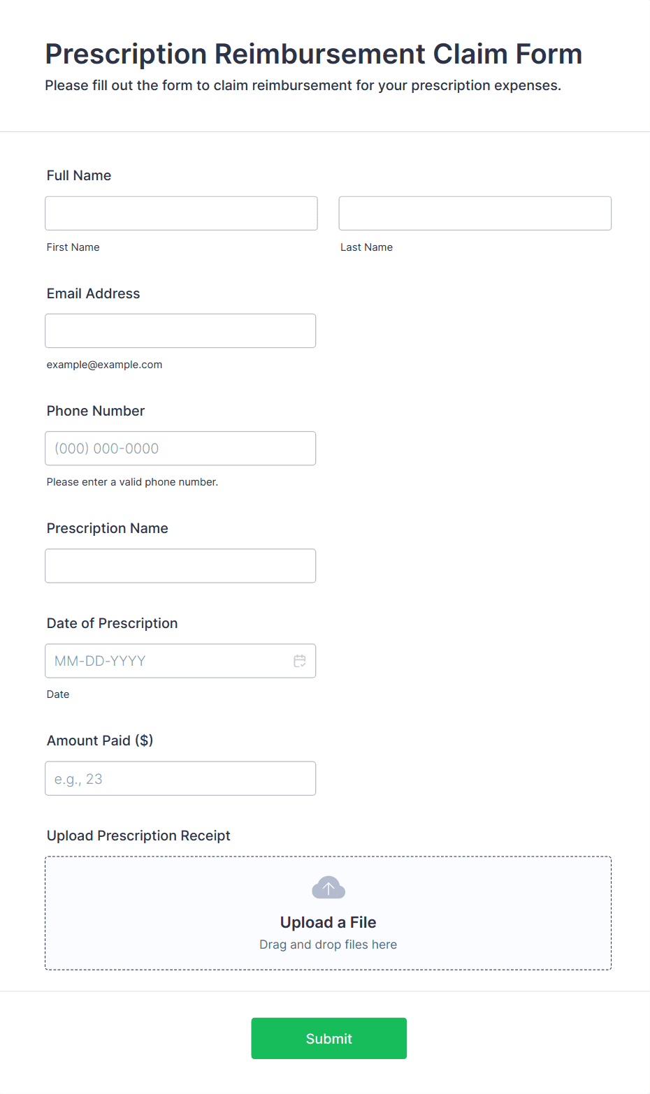Image resolution: width=650 pixels, height=1094 pixels.
Task: Click the Last Name input field
Action: (475, 213)
